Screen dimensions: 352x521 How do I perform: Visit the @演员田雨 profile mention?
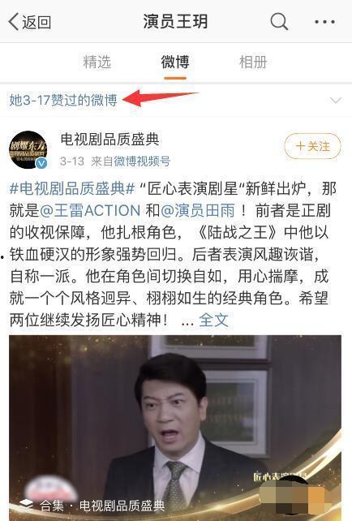click(198, 211)
